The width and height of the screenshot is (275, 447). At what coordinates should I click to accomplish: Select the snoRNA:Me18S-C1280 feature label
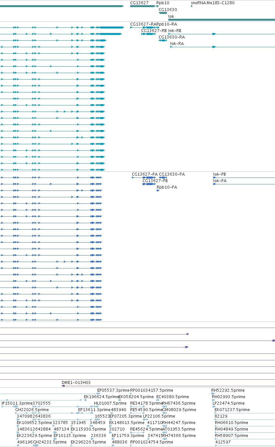pos(213,3)
